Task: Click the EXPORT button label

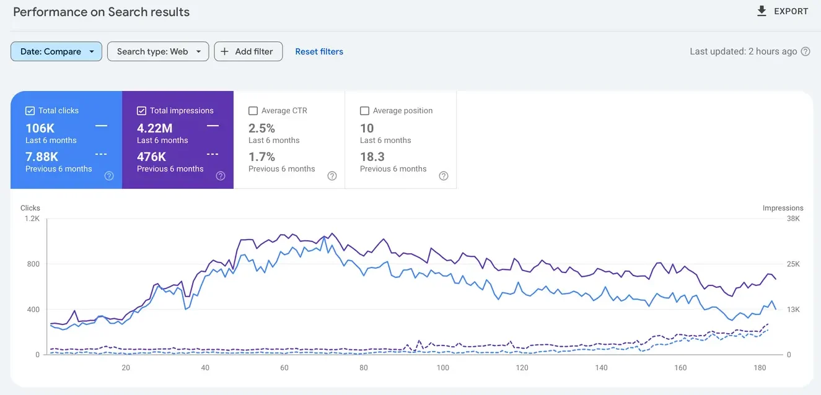Action: pyautogui.click(x=791, y=11)
